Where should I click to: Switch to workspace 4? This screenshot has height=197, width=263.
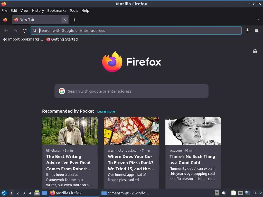tap(30, 193)
